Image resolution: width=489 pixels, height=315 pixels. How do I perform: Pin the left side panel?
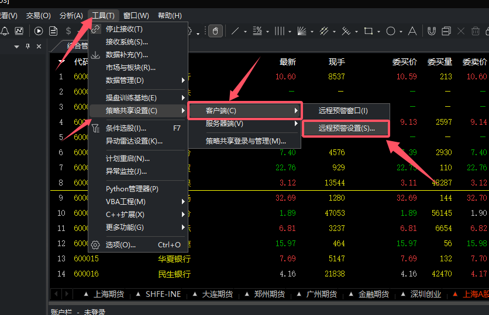[x=27, y=46]
